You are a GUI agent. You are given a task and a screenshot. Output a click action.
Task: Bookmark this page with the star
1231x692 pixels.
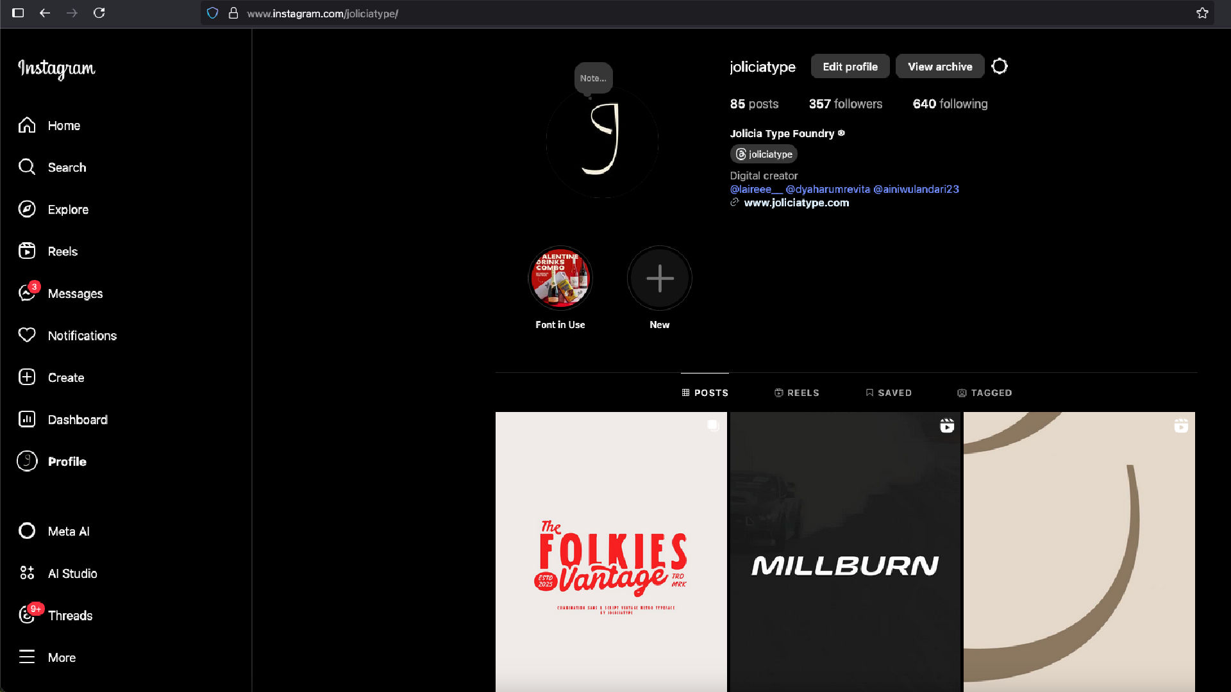1202,13
